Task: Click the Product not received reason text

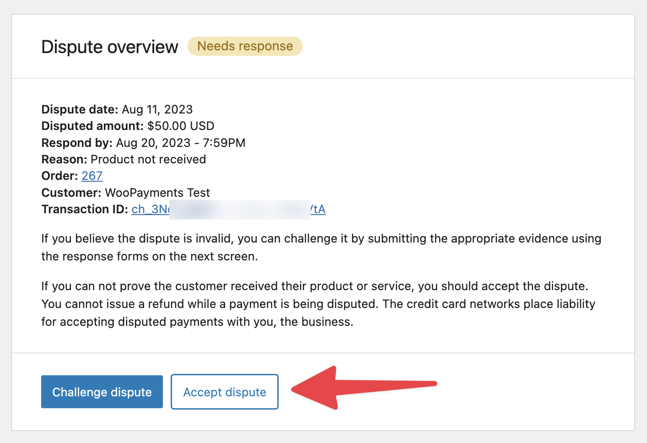Action: point(148,159)
